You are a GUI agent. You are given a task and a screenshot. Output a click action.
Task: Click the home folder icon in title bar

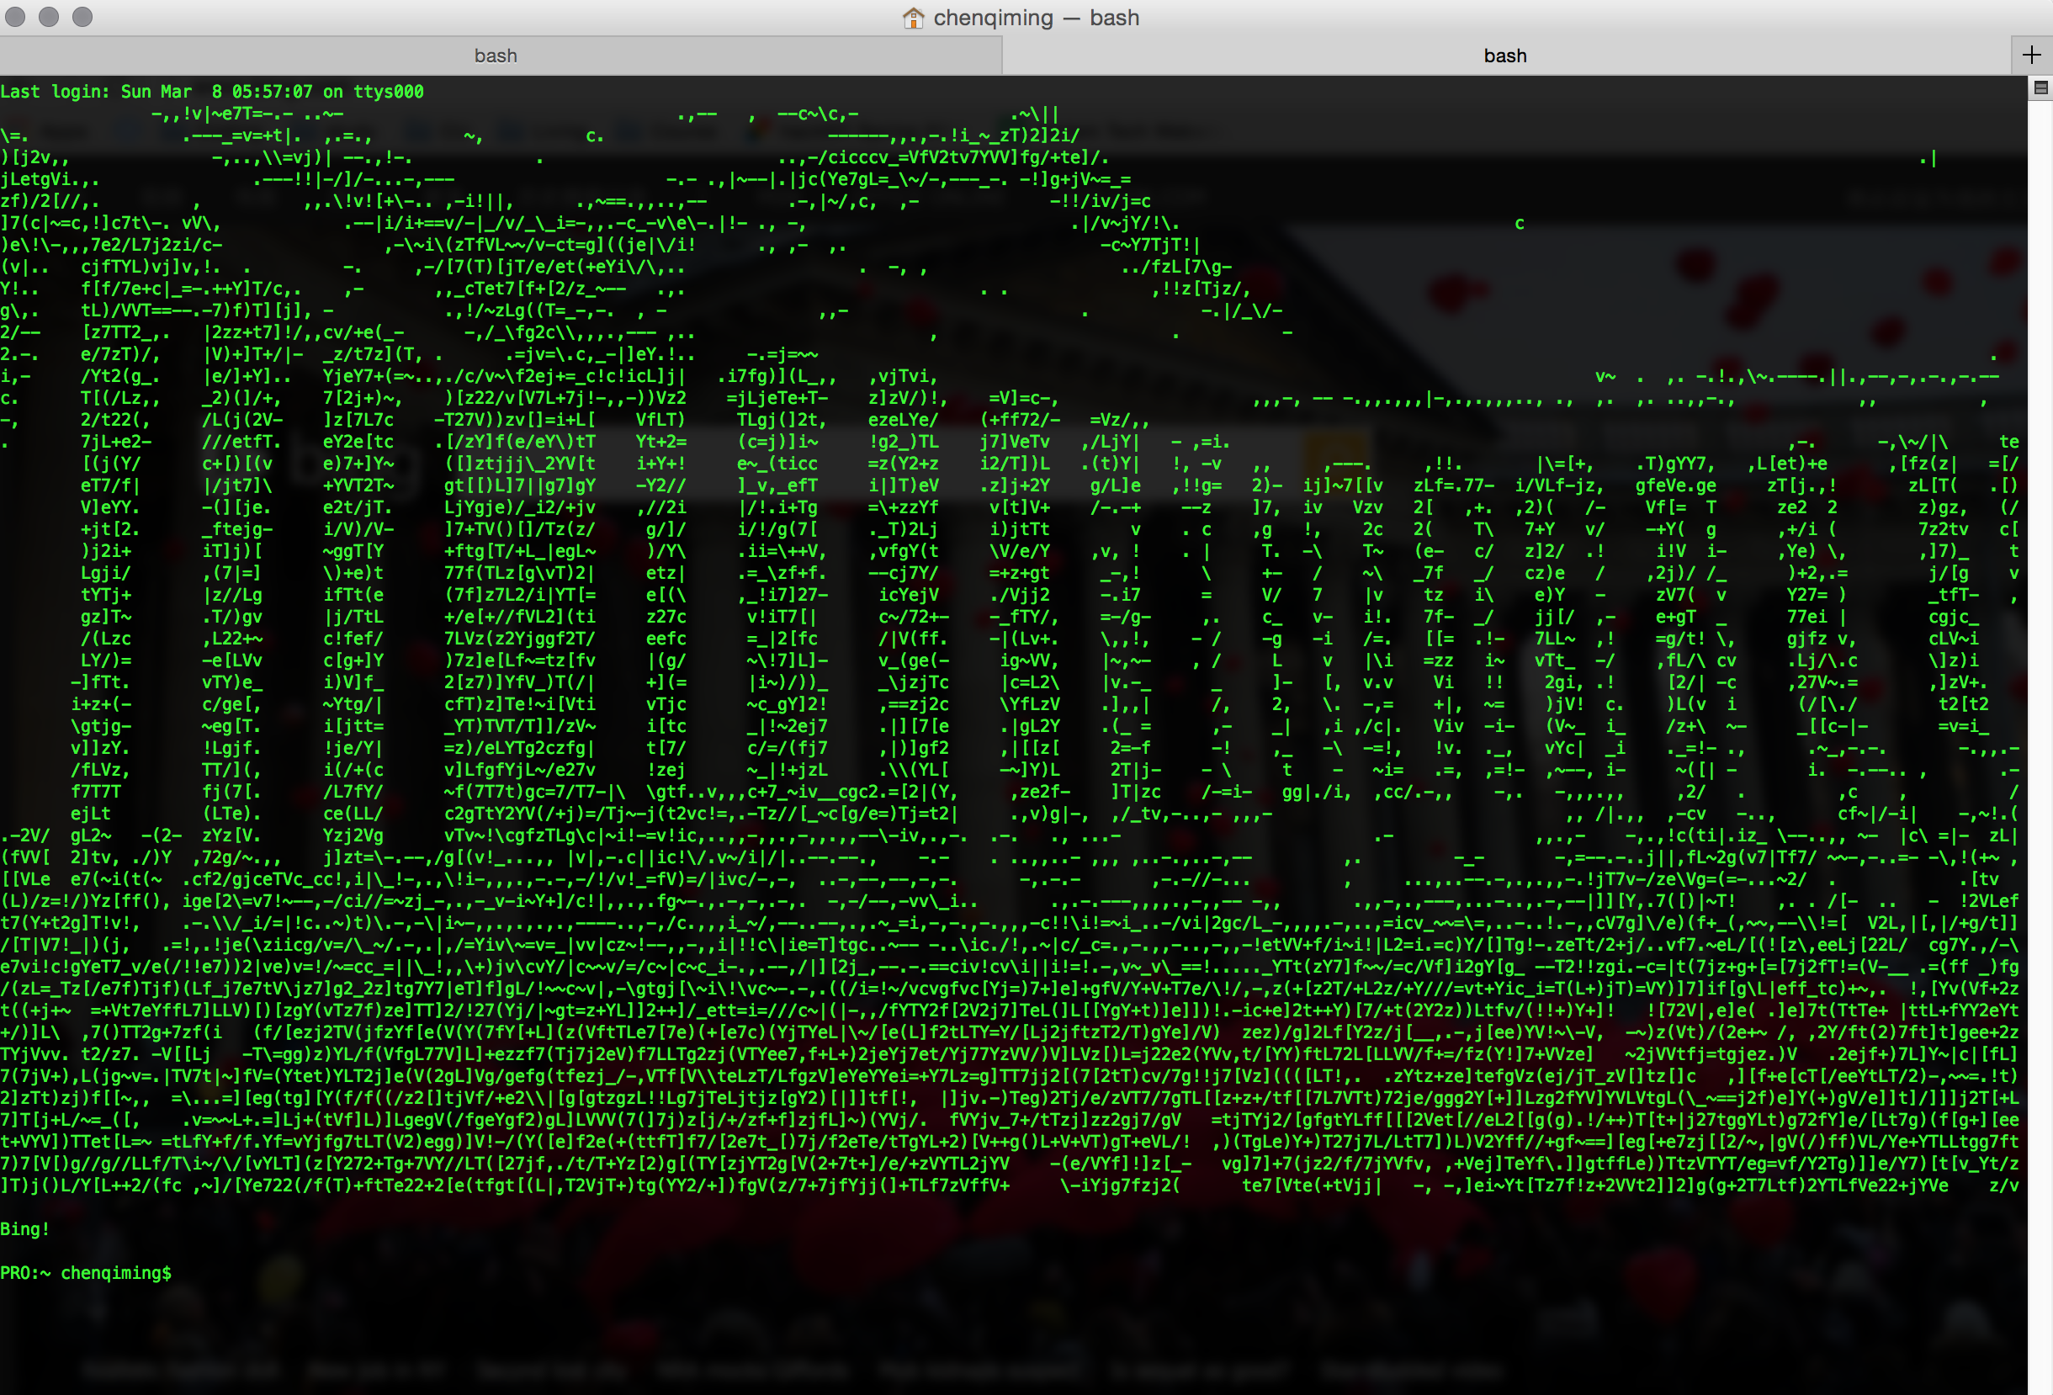[x=914, y=18]
